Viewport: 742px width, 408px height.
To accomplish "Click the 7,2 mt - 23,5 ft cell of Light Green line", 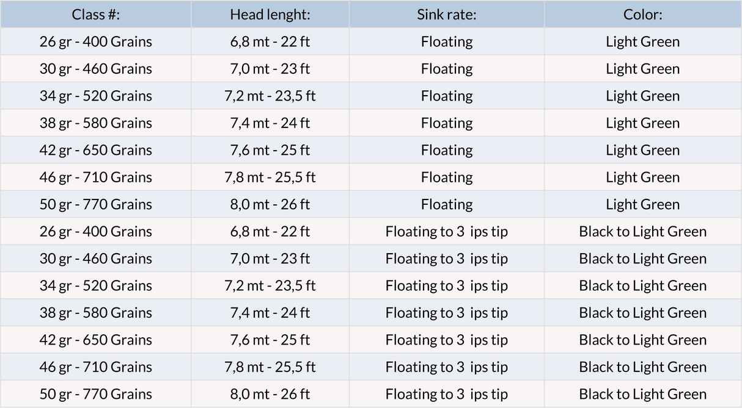I will click(270, 96).
